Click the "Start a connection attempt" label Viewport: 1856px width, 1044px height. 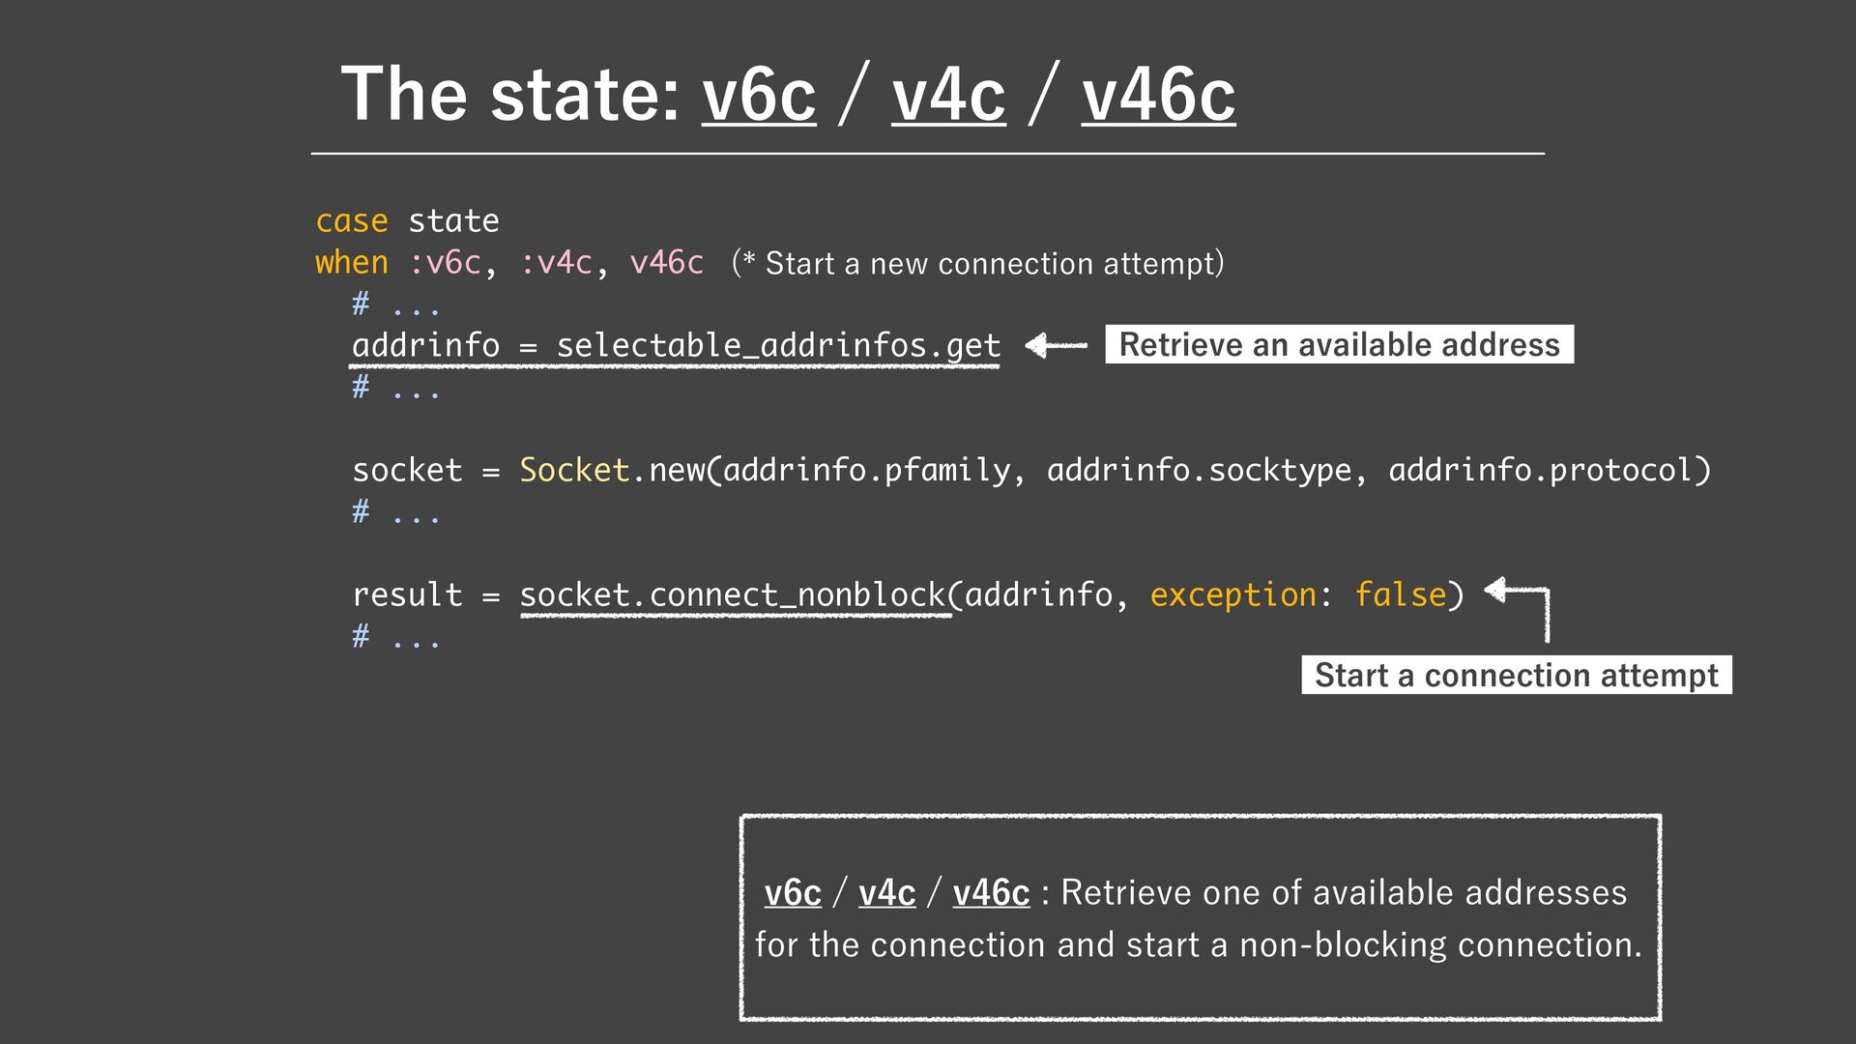1516,675
